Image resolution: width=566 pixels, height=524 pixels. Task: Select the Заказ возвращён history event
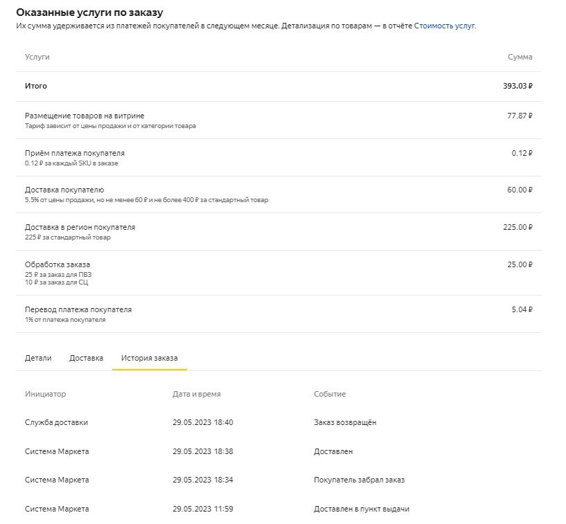tap(345, 422)
